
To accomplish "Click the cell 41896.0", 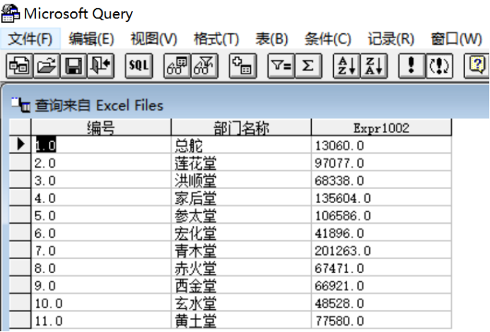I will point(381,232).
